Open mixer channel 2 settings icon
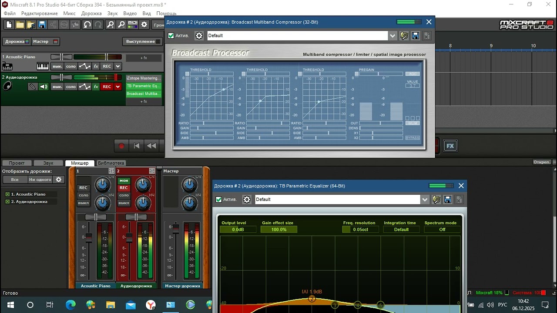This screenshot has width=557, height=313. [152, 171]
